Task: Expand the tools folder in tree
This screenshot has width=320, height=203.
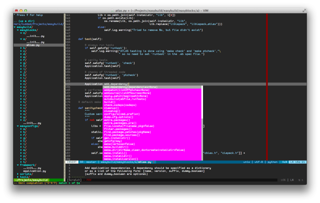Action: pos(18,177)
